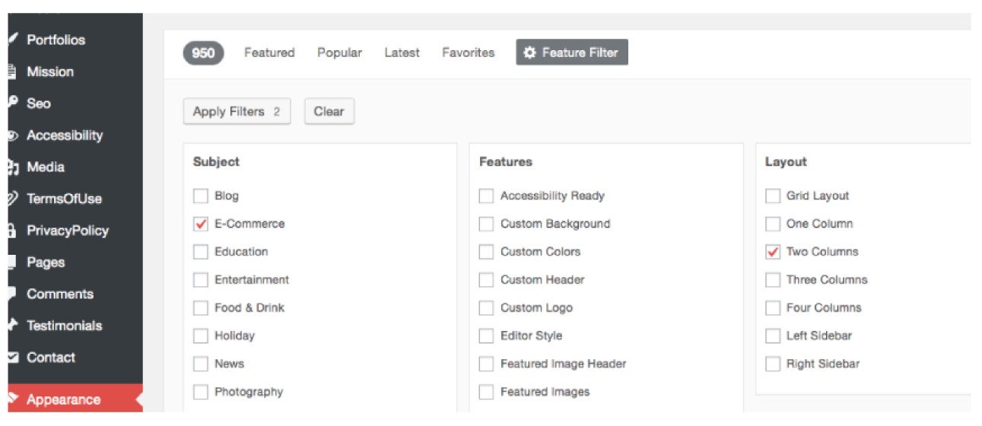Tick the Custom Colors checkbox
This screenshot has width=982, height=426.
tap(486, 252)
